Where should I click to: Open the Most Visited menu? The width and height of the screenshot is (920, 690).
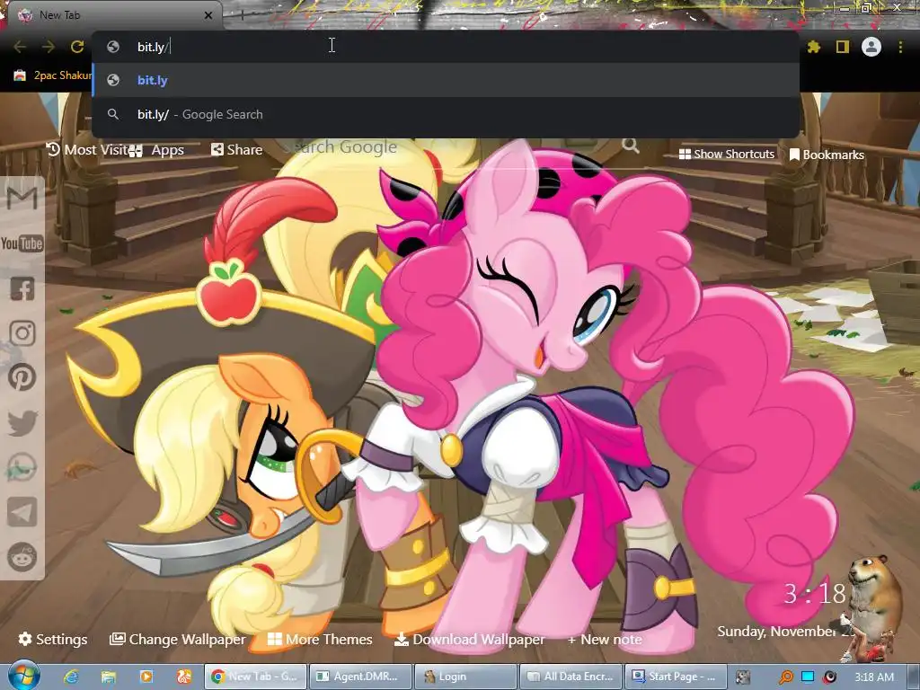tap(87, 150)
